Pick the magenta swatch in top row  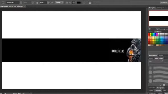(x=157, y=34)
